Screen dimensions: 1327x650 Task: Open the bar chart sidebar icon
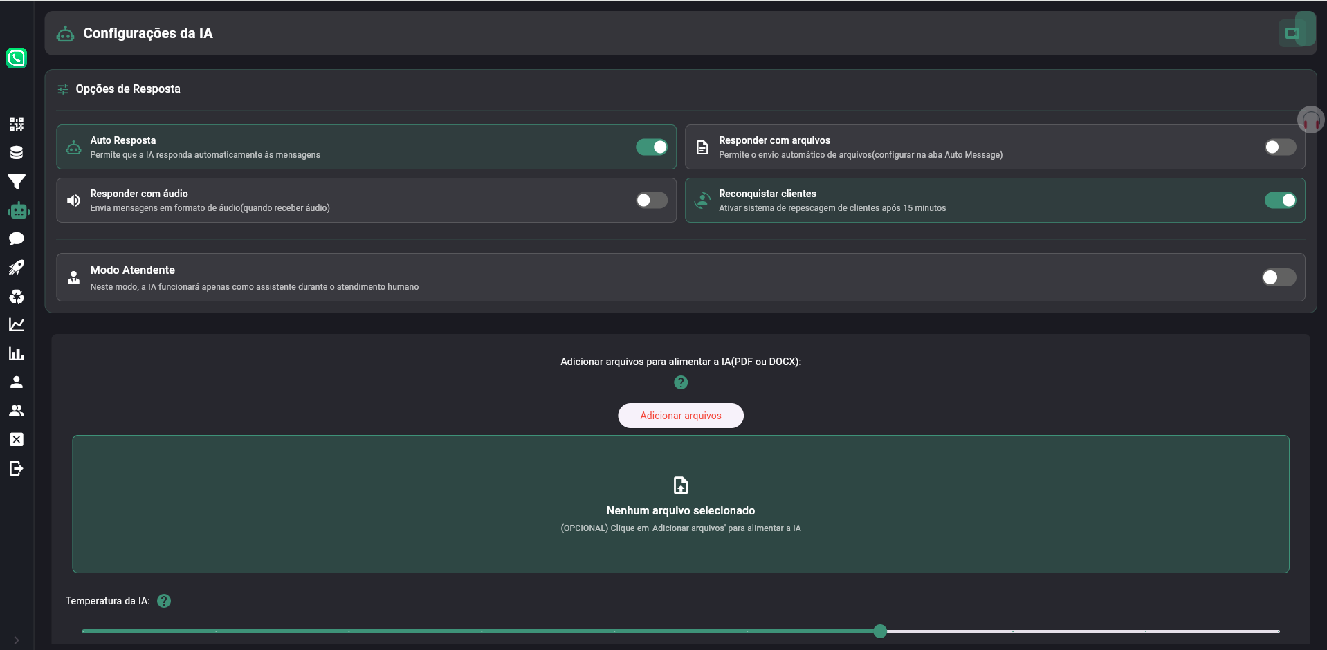pyautogui.click(x=17, y=353)
